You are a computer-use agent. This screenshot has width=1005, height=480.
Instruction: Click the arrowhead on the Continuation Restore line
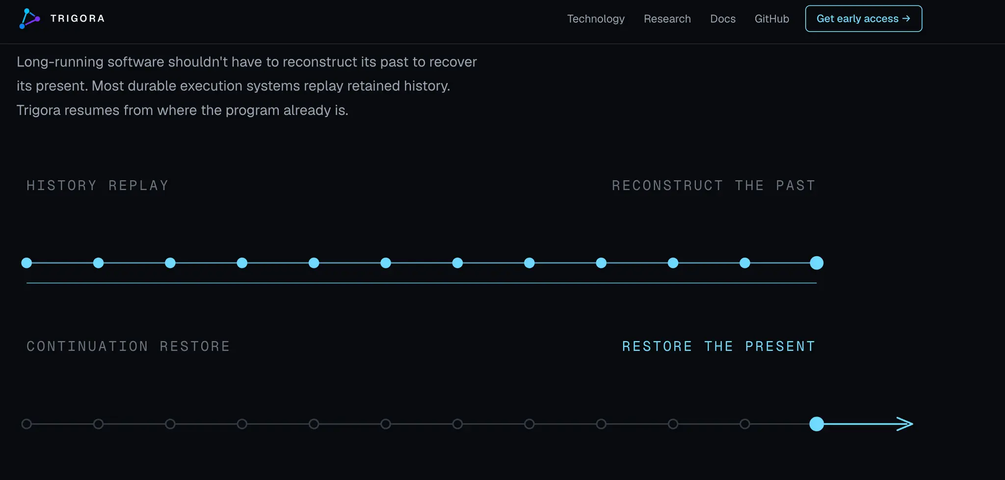(x=905, y=424)
